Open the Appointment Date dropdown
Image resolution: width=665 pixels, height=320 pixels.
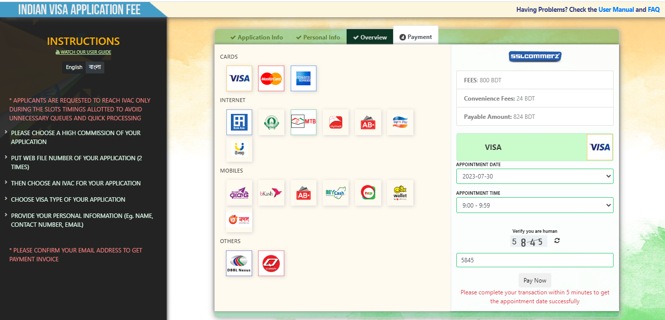(534, 176)
